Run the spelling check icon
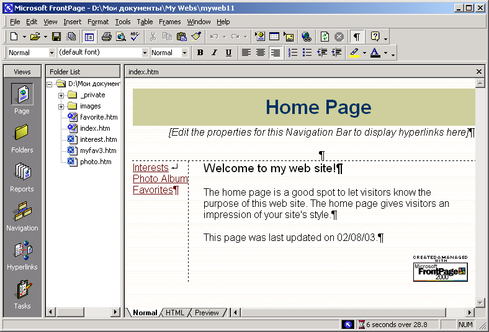The image size is (489, 332). point(135,37)
